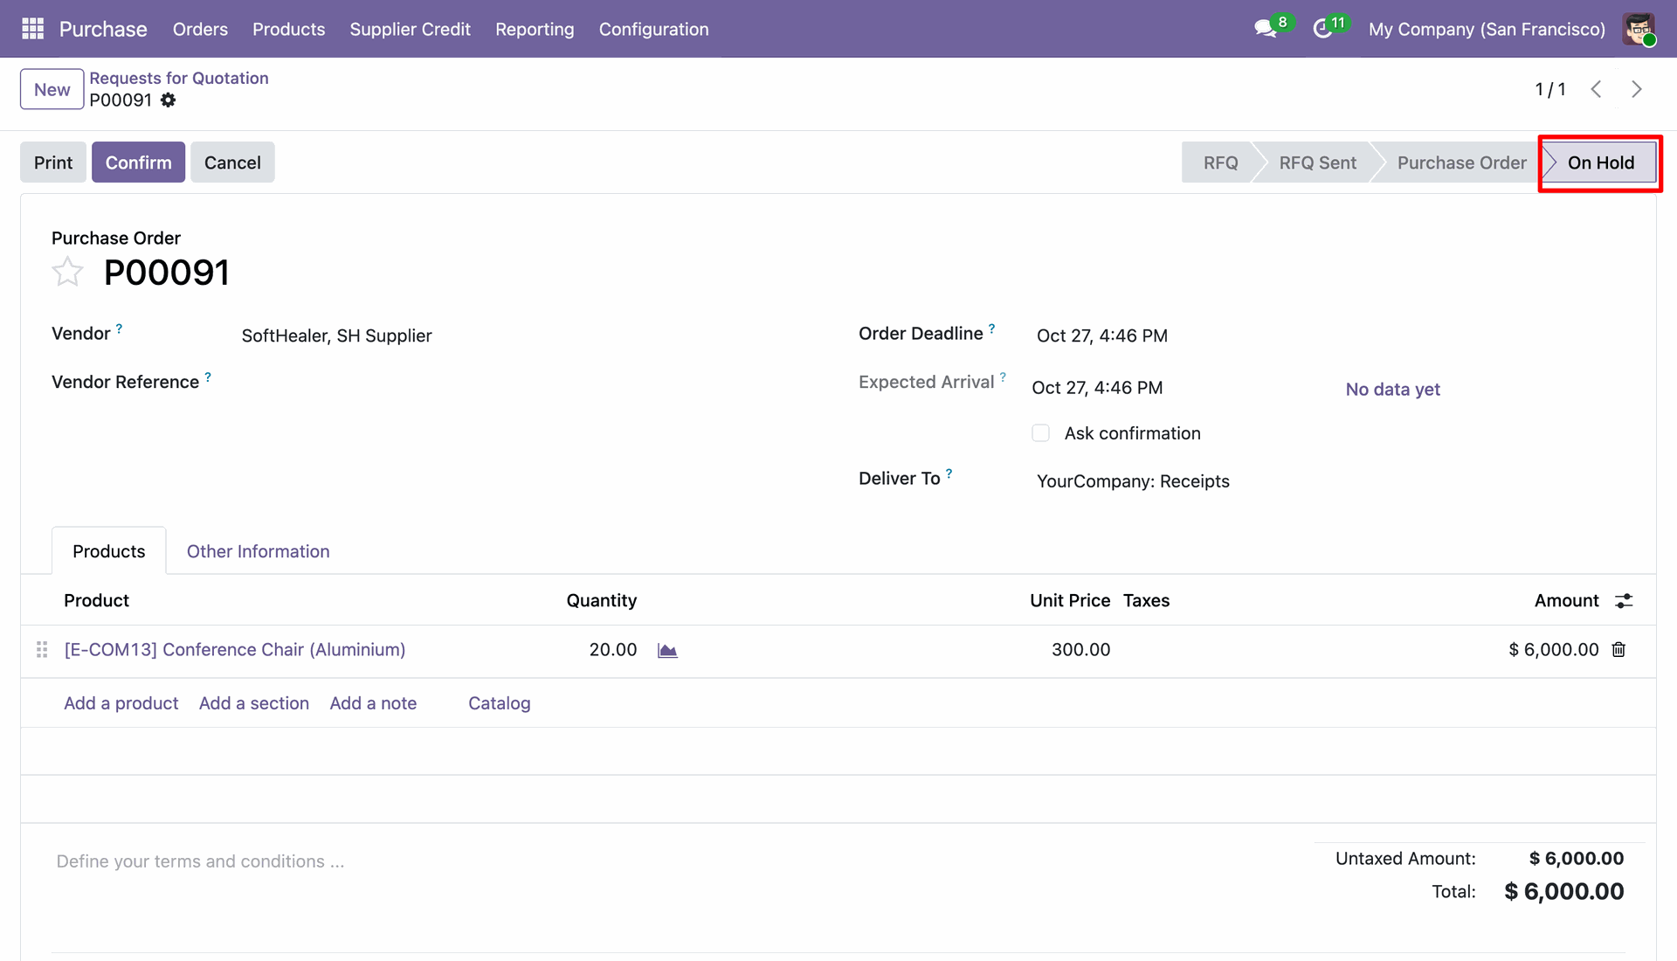Click Add a product link

pyautogui.click(x=121, y=703)
